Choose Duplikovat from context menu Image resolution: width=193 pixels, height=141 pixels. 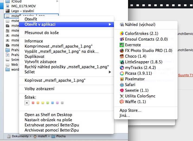(x=34, y=57)
